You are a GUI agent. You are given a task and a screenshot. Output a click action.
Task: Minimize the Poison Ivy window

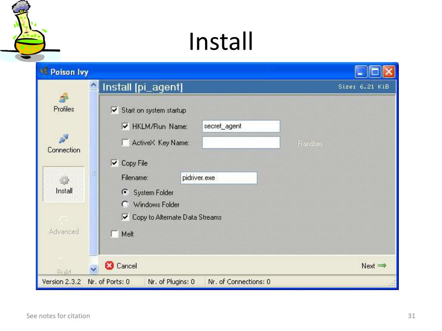[360, 72]
